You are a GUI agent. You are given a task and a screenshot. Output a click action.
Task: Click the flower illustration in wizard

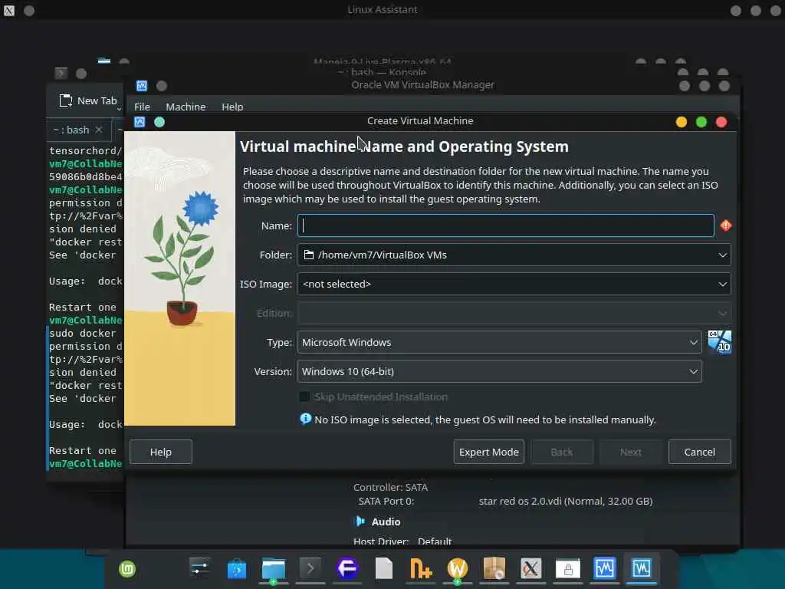click(x=179, y=278)
